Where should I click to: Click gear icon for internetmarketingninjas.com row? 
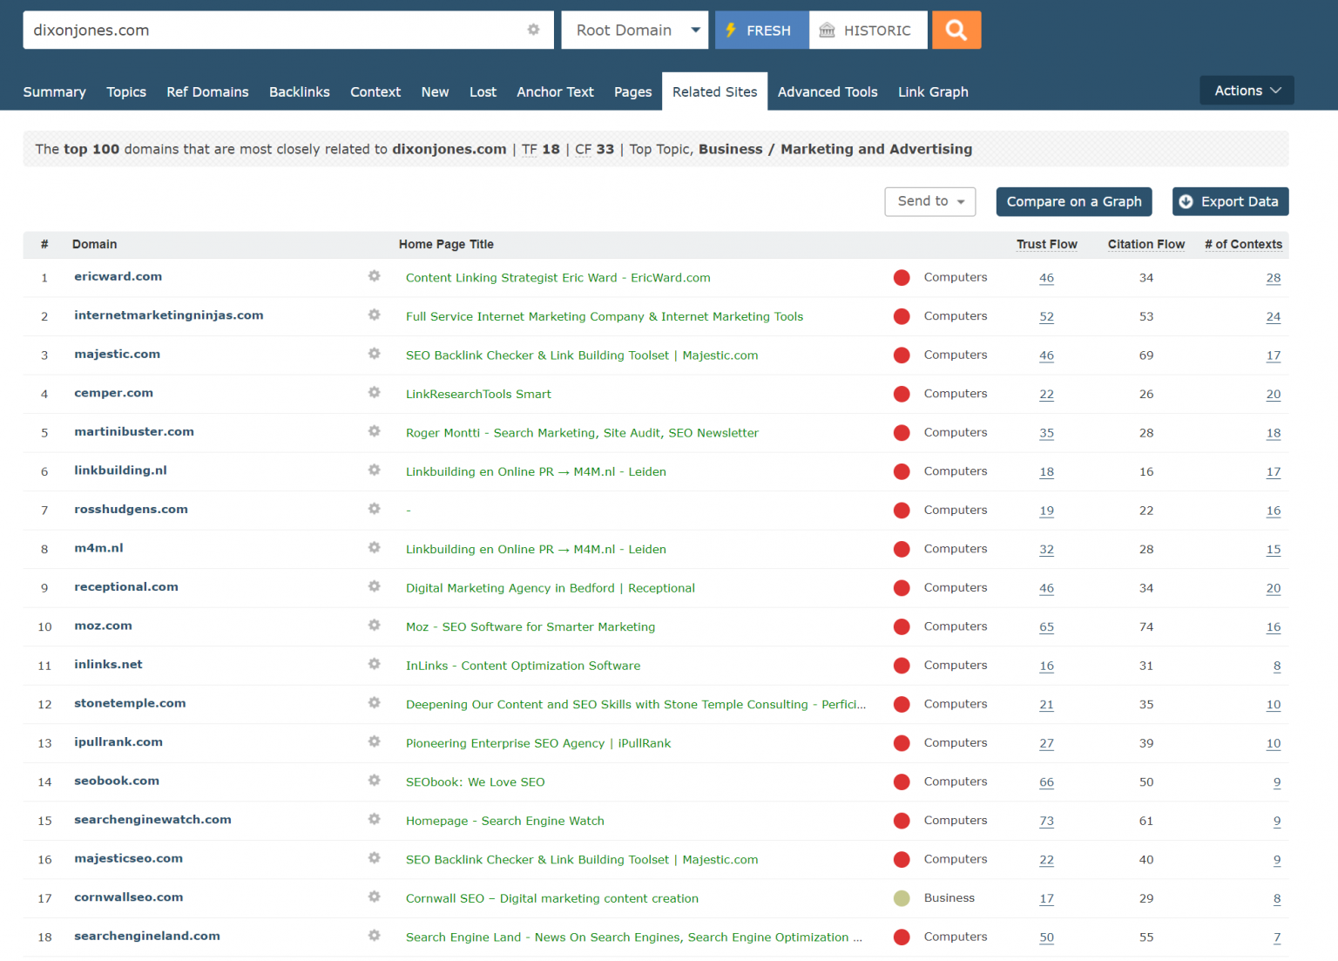click(374, 315)
